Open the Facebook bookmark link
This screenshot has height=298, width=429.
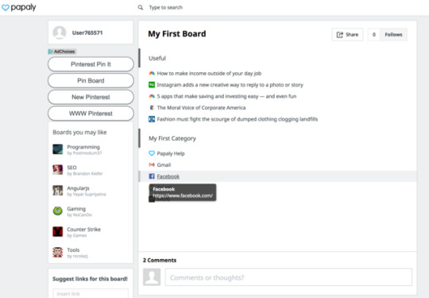point(168,176)
